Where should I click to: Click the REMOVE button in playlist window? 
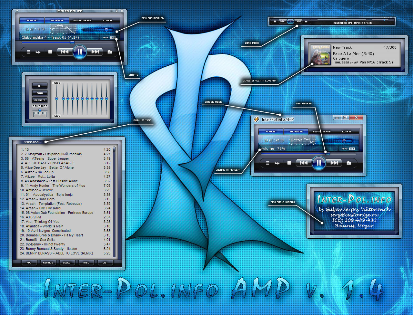click(x=48, y=262)
